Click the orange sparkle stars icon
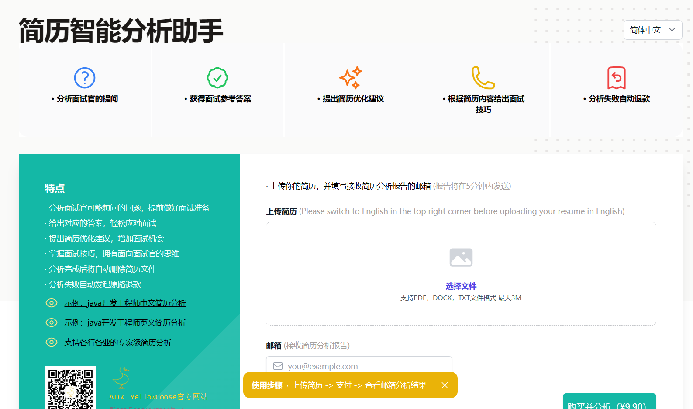Image resolution: width=693 pixels, height=409 pixels. [x=351, y=78]
